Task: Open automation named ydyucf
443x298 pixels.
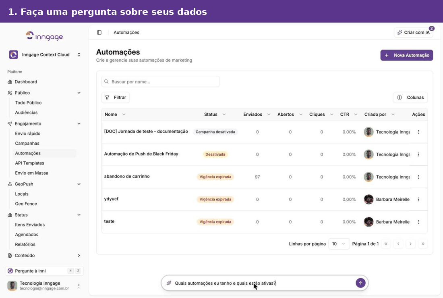Action: 111,199
